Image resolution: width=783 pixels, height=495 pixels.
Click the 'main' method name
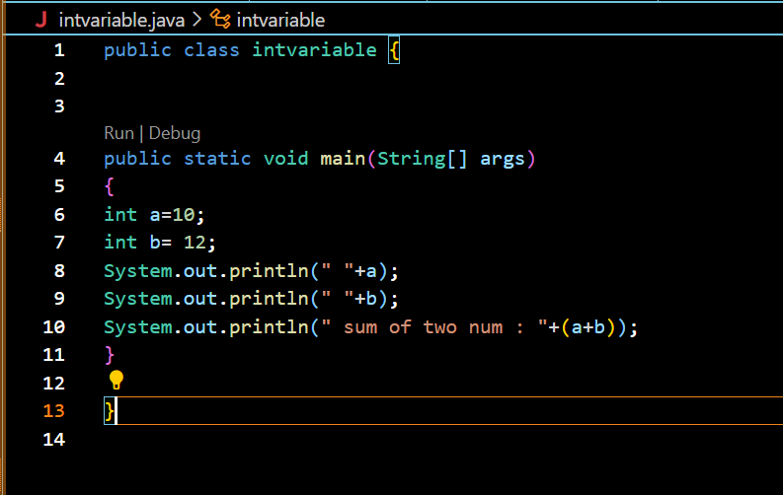[343, 159]
